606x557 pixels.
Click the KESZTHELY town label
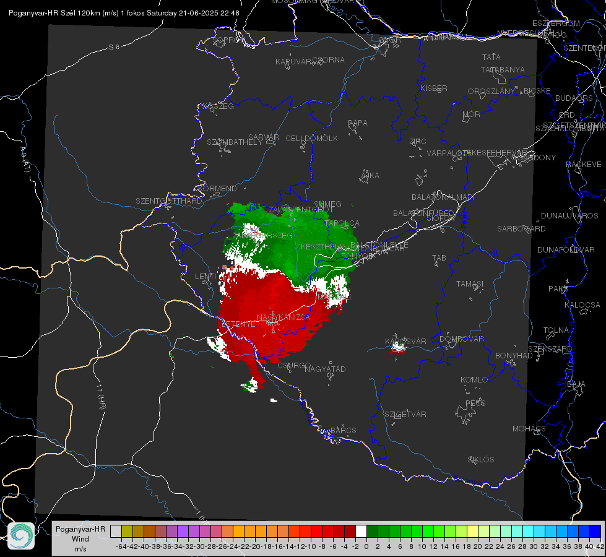coord(322,246)
